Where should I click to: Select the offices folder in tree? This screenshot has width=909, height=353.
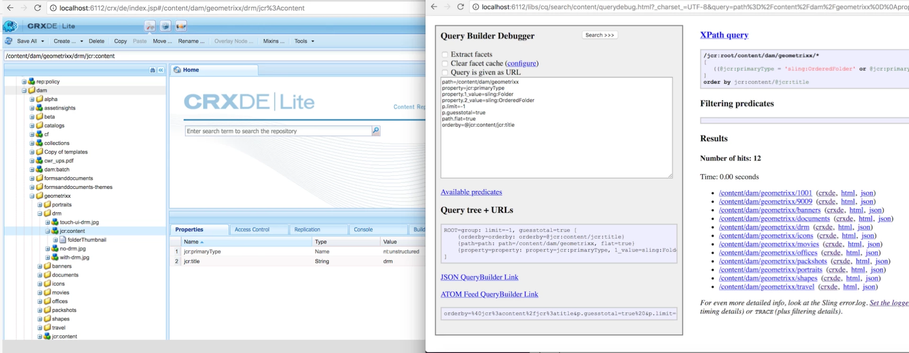(x=60, y=301)
